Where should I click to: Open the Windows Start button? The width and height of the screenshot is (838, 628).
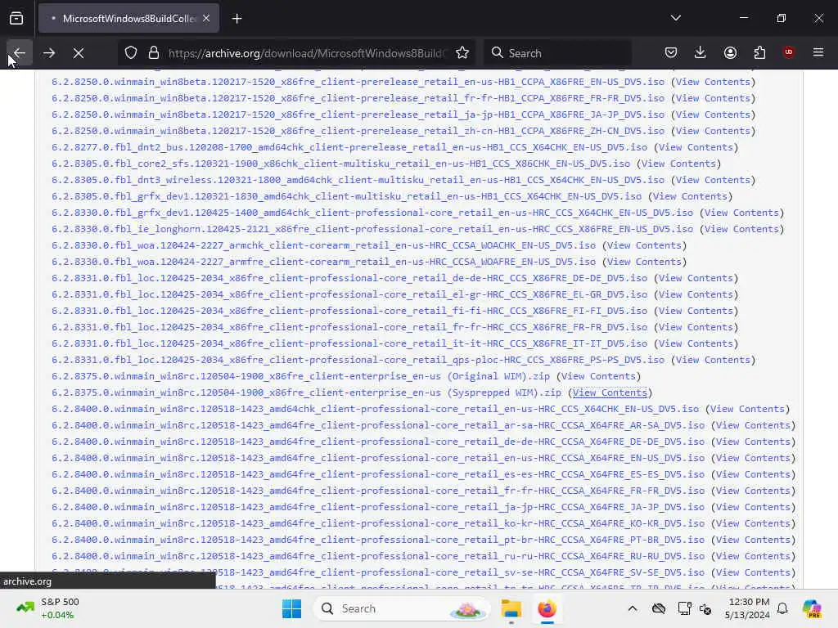pyautogui.click(x=292, y=608)
